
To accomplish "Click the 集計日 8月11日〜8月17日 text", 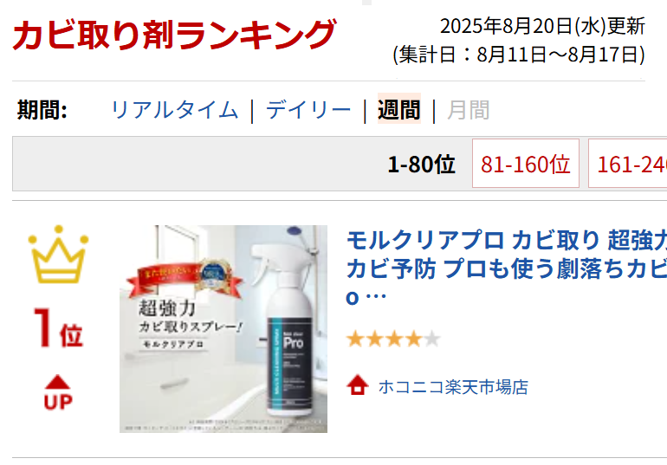I will tap(519, 55).
